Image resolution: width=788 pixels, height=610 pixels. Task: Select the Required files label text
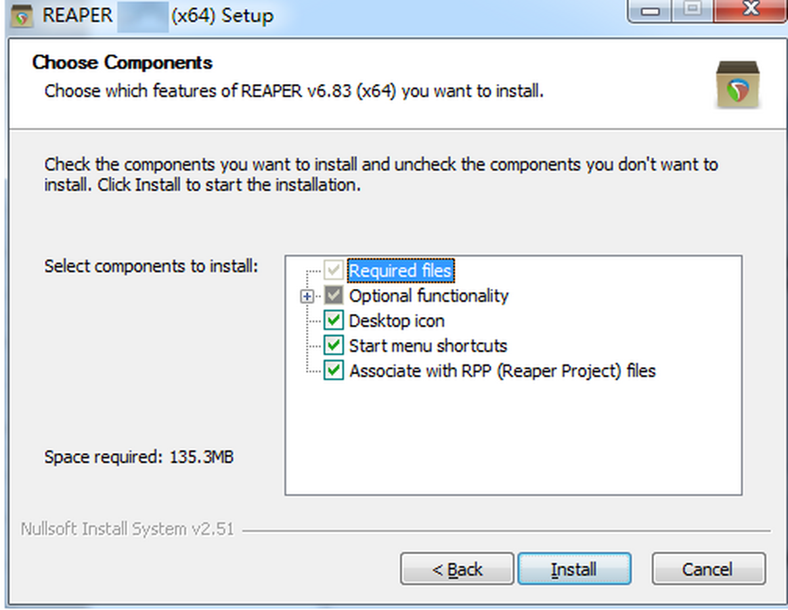click(x=400, y=271)
